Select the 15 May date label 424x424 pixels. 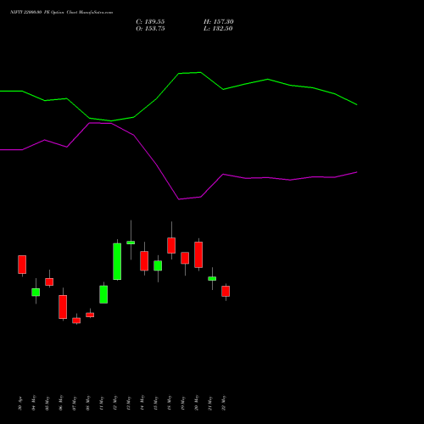[156, 403]
